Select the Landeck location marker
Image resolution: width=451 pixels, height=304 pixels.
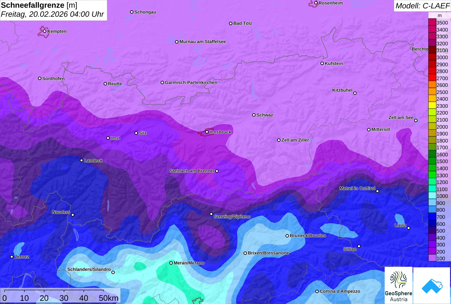82,161
